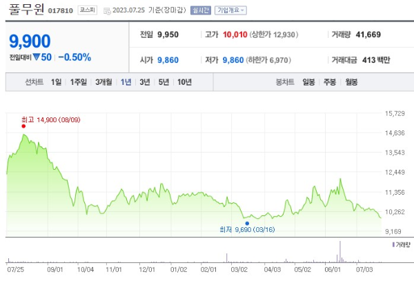Viewport: 414px width, 281px height.
Task: Select the 1년 chart period
Action: [126, 82]
